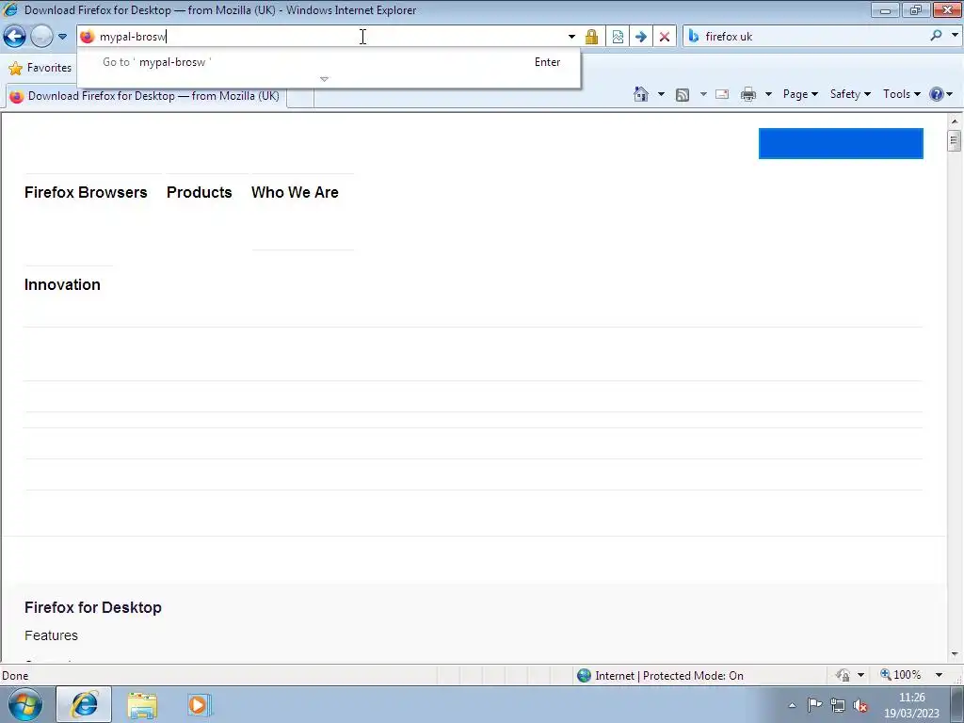Click the 100% zoom level button
Image resolution: width=964 pixels, height=723 pixels.
[x=901, y=675]
